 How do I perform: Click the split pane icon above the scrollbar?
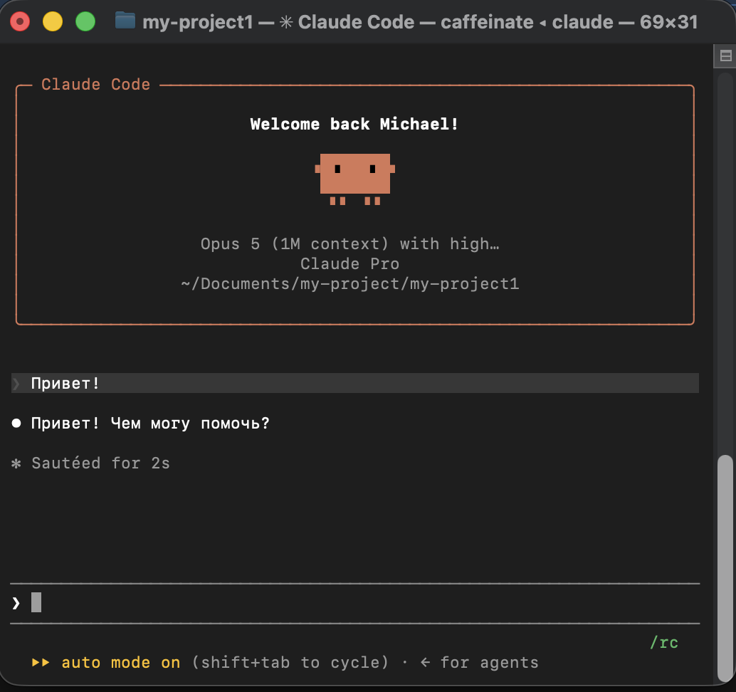click(725, 56)
